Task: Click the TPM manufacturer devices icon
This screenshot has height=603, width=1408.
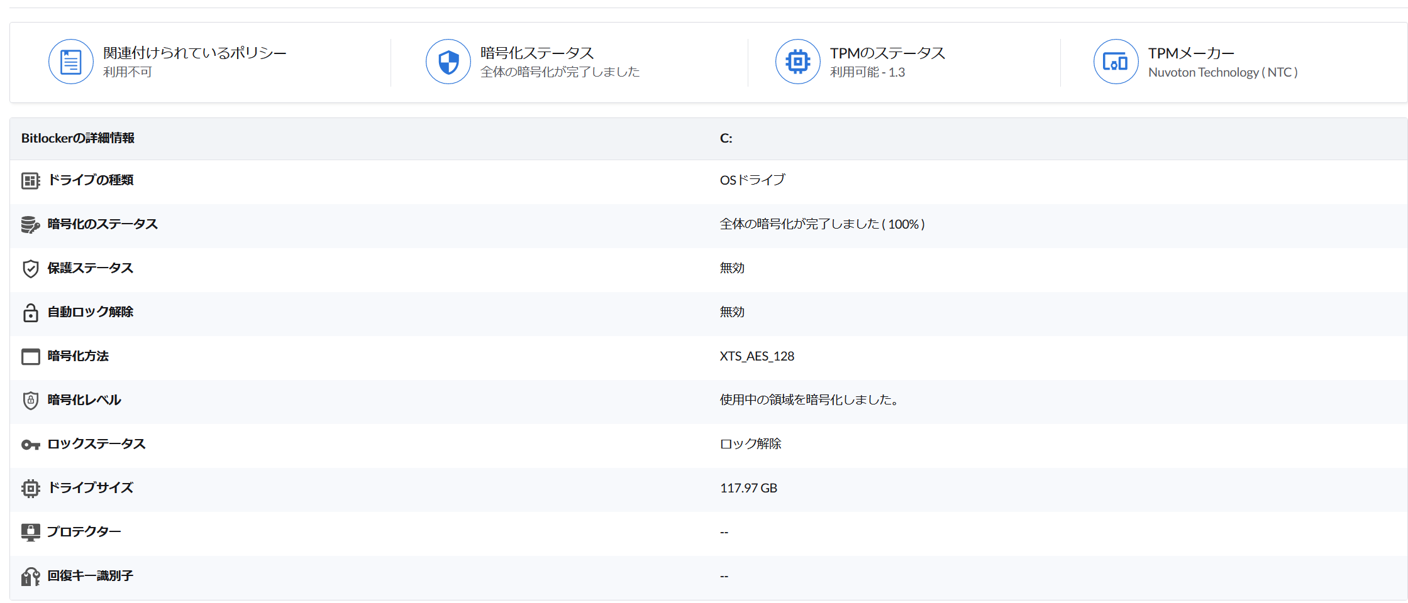Action: coord(1116,62)
